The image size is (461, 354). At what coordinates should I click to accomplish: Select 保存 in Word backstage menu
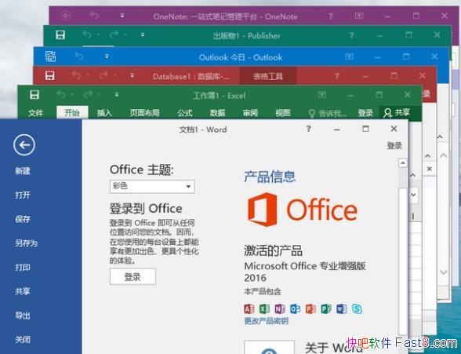click(x=23, y=219)
